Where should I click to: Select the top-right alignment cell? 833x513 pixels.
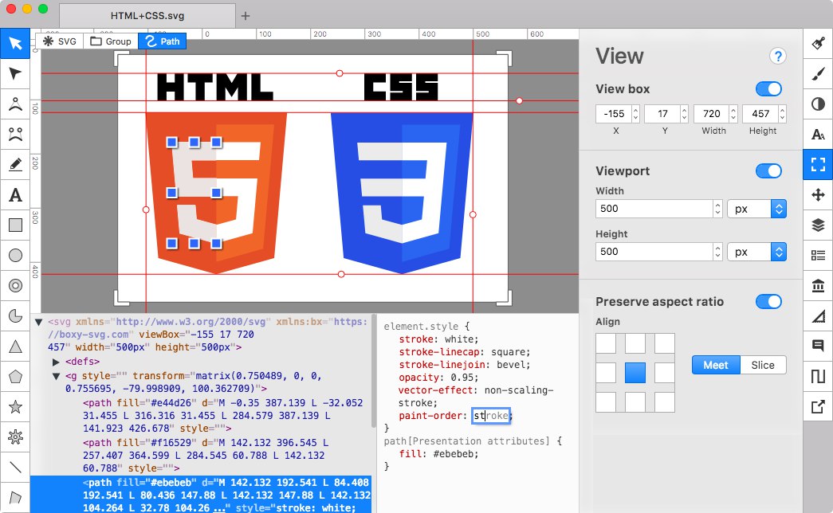click(x=665, y=343)
